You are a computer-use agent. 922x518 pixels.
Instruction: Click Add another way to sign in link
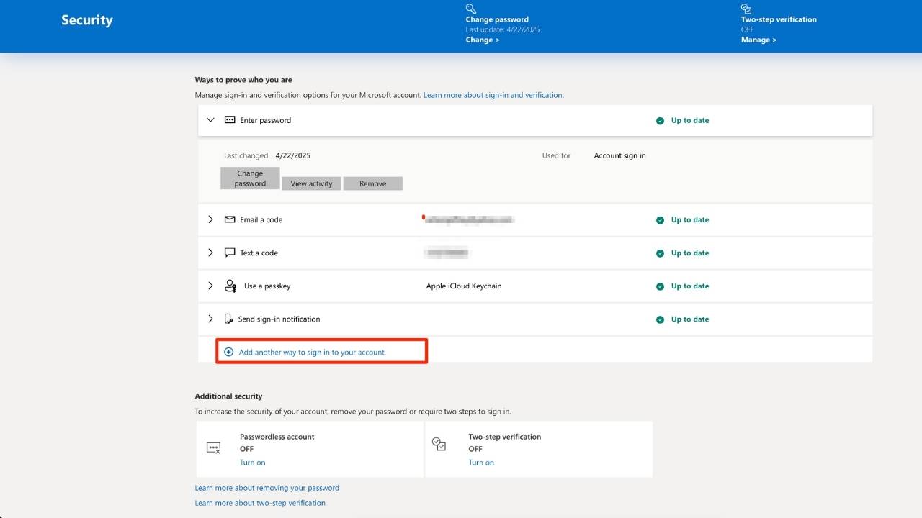pos(313,353)
